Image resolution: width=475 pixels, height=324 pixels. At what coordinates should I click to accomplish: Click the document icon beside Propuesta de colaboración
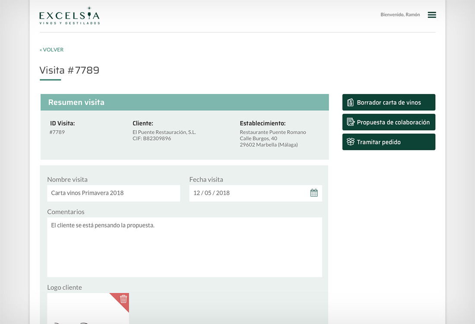(350, 122)
